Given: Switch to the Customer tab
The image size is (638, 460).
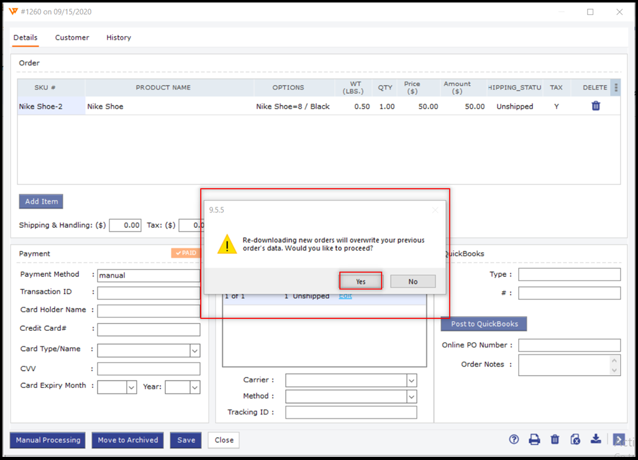Looking at the screenshot, I should (72, 38).
